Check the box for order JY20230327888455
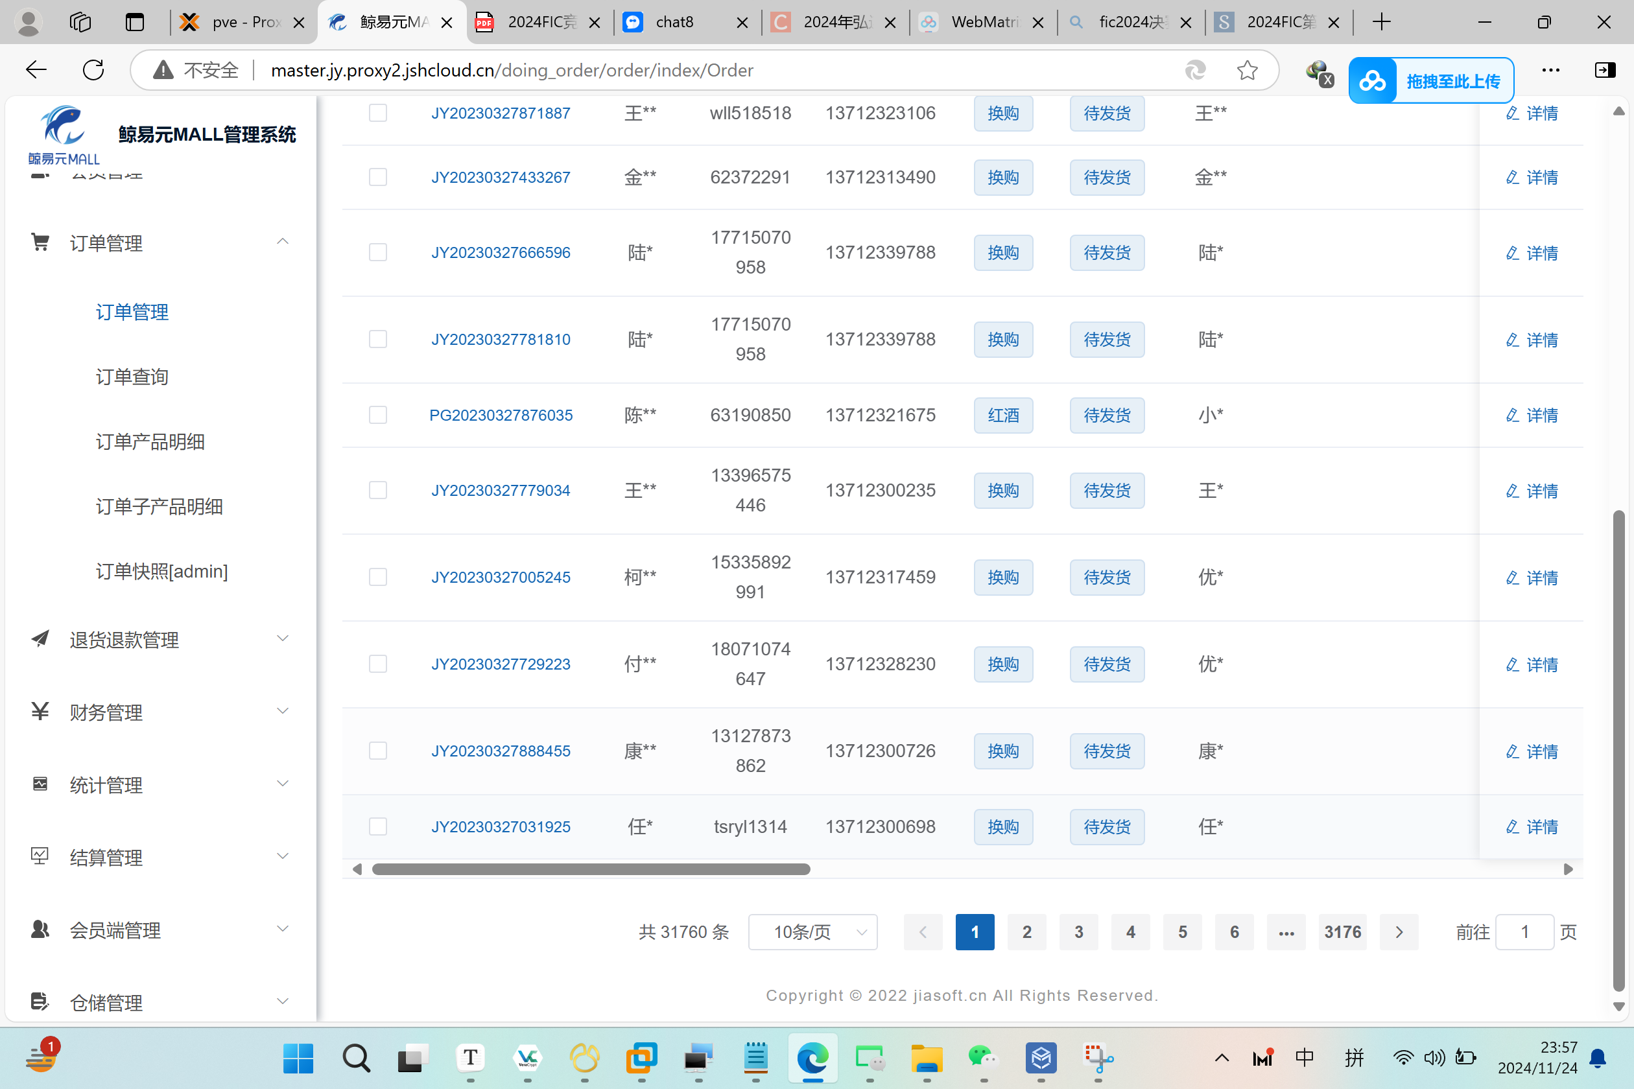This screenshot has width=1634, height=1089. [x=378, y=751]
